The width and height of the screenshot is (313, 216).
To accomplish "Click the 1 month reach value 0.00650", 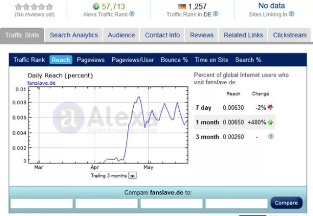I will [233, 122].
